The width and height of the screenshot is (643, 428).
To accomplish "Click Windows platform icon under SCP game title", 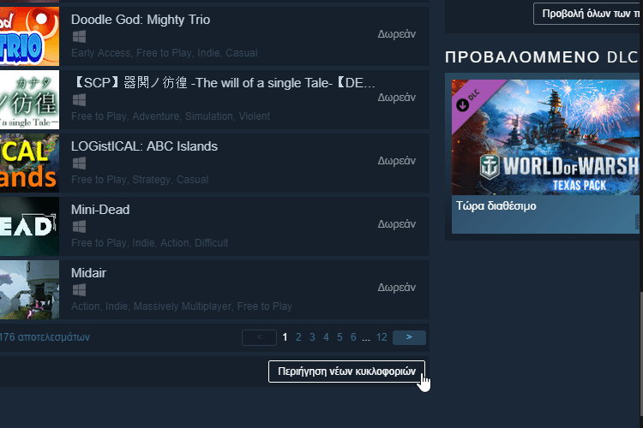I will coord(79,100).
